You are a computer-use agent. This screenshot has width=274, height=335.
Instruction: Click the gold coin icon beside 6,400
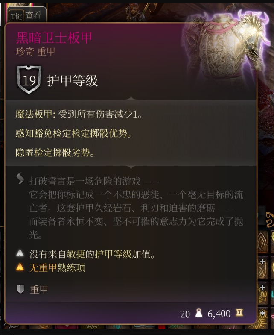(239, 313)
